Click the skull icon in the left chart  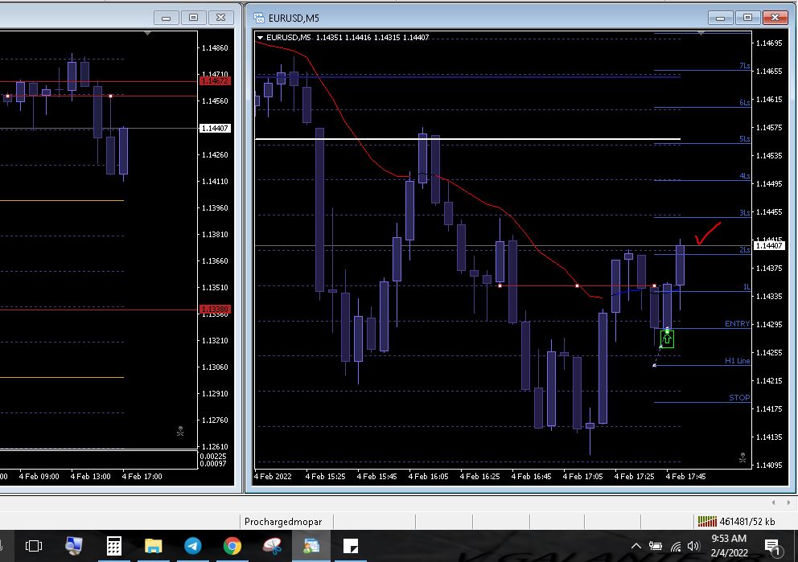point(180,431)
